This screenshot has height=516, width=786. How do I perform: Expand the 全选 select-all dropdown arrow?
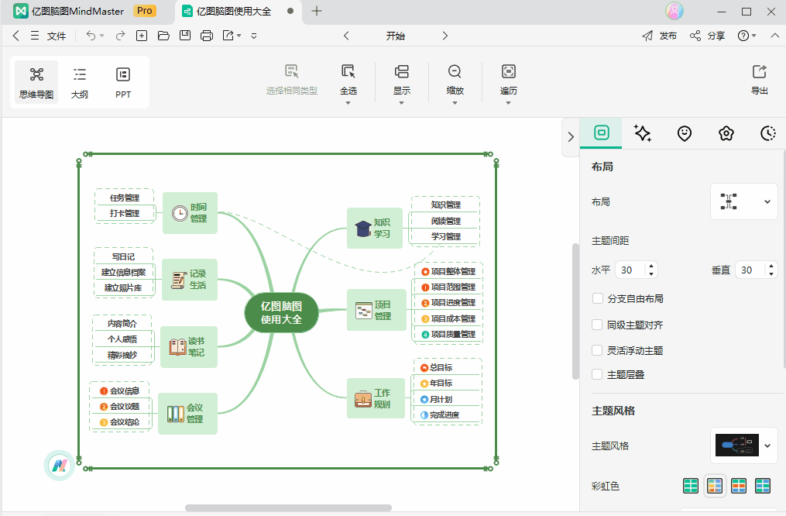click(348, 103)
